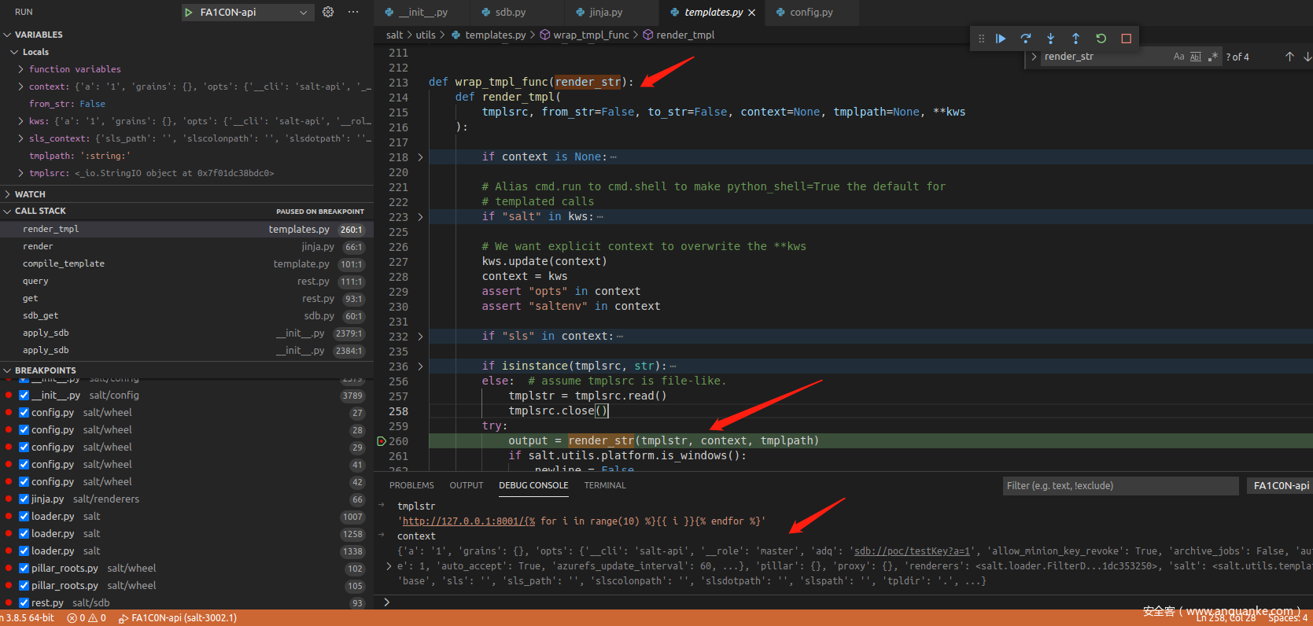Disable the rest.py salt/sdb breakpoint
Image resolution: width=1313 pixels, height=626 pixels.
pos(24,603)
